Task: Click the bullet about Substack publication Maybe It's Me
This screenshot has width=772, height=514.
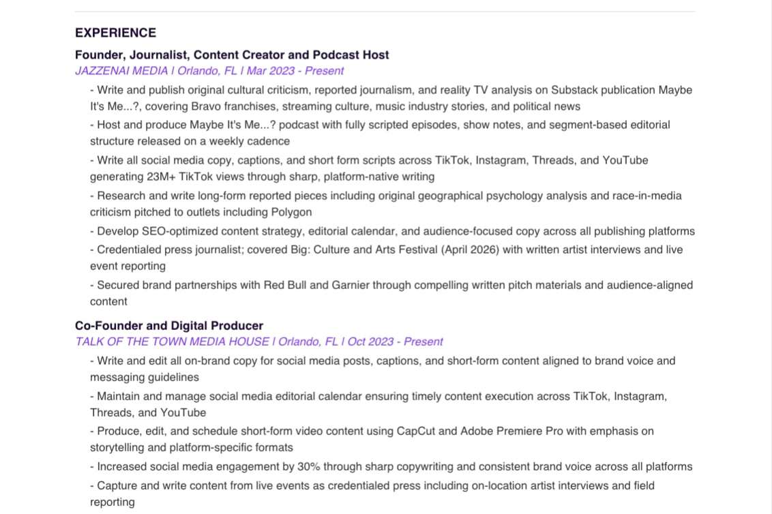Action: (x=391, y=98)
